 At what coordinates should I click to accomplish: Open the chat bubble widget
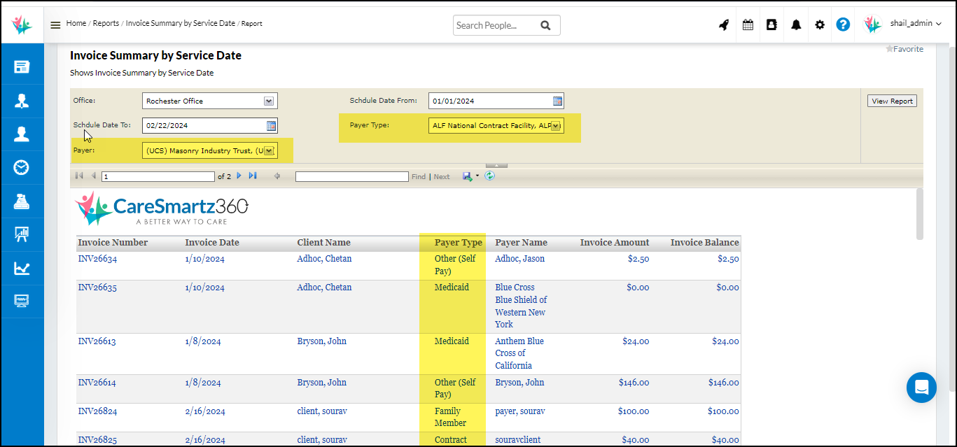click(x=921, y=387)
